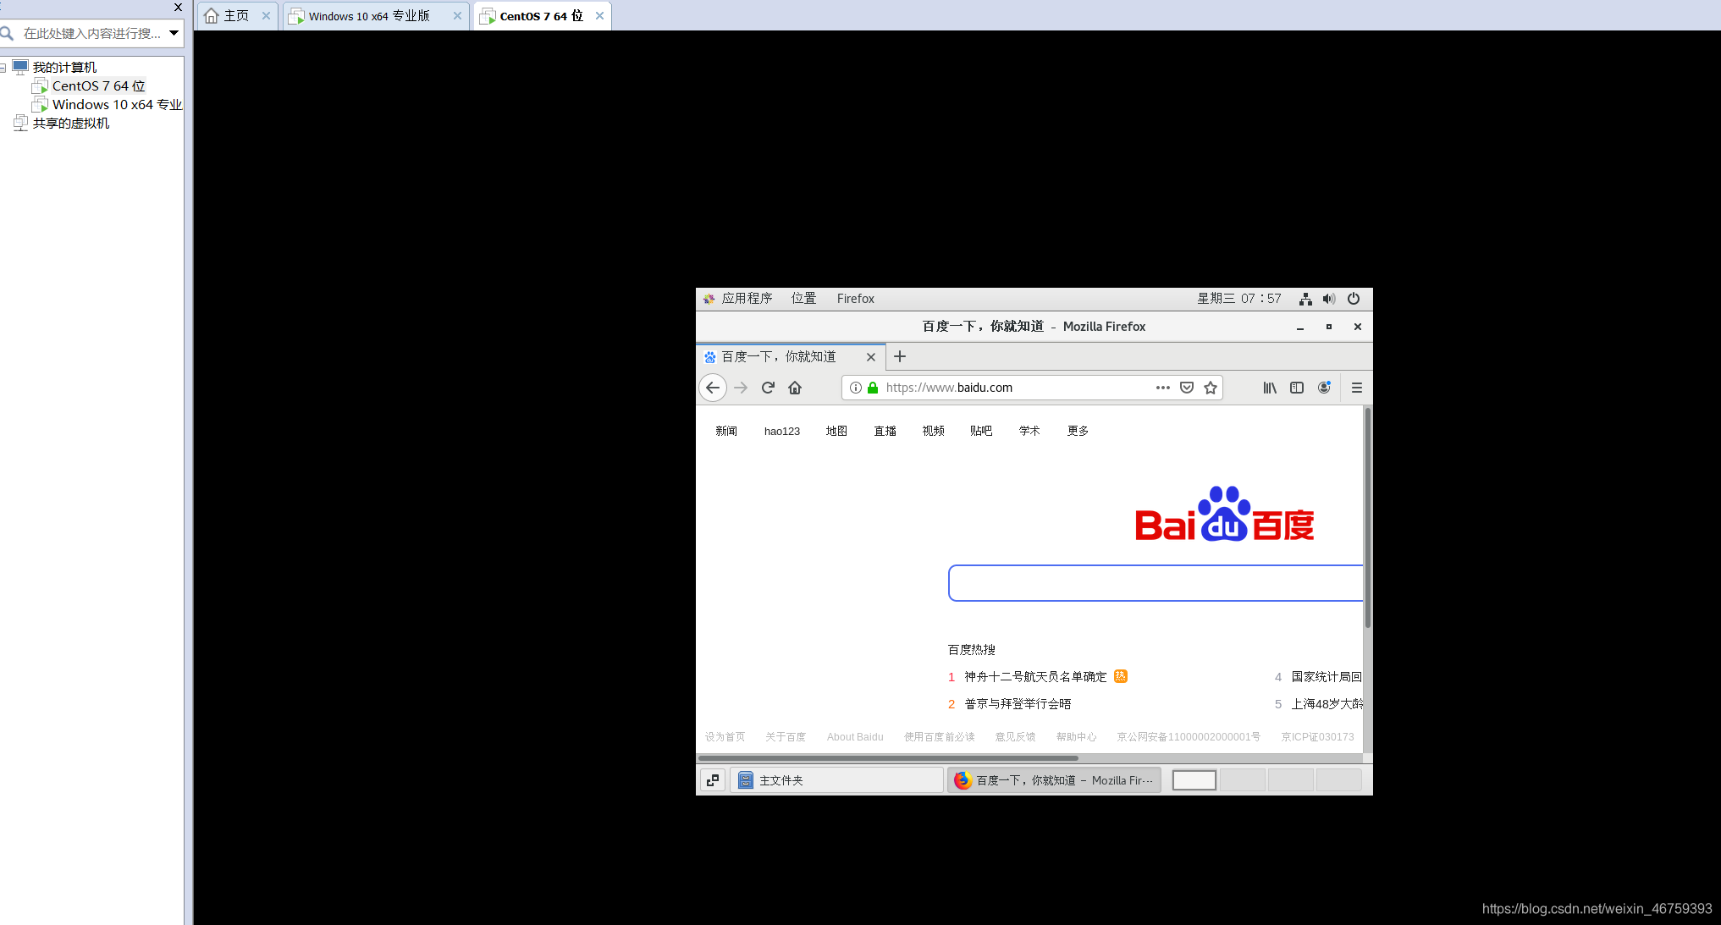This screenshot has width=1721, height=925.
Task: Open 位置 menu in CentOS panel
Action: [x=803, y=299]
